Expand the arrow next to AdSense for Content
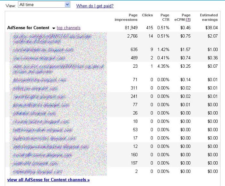The image size is (225, 186). [x=54, y=28]
